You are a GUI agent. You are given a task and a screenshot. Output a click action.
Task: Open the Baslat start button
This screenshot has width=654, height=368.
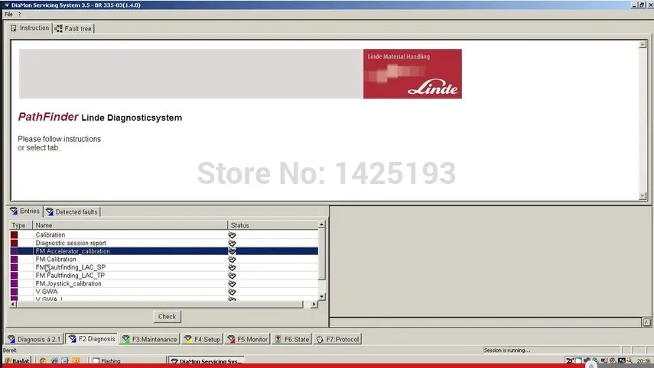pyautogui.click(x=18, y=361)
